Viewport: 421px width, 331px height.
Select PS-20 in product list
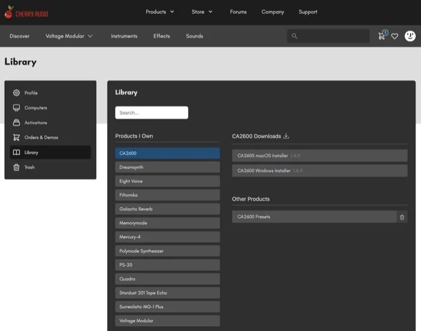click(x=168, y=265)
